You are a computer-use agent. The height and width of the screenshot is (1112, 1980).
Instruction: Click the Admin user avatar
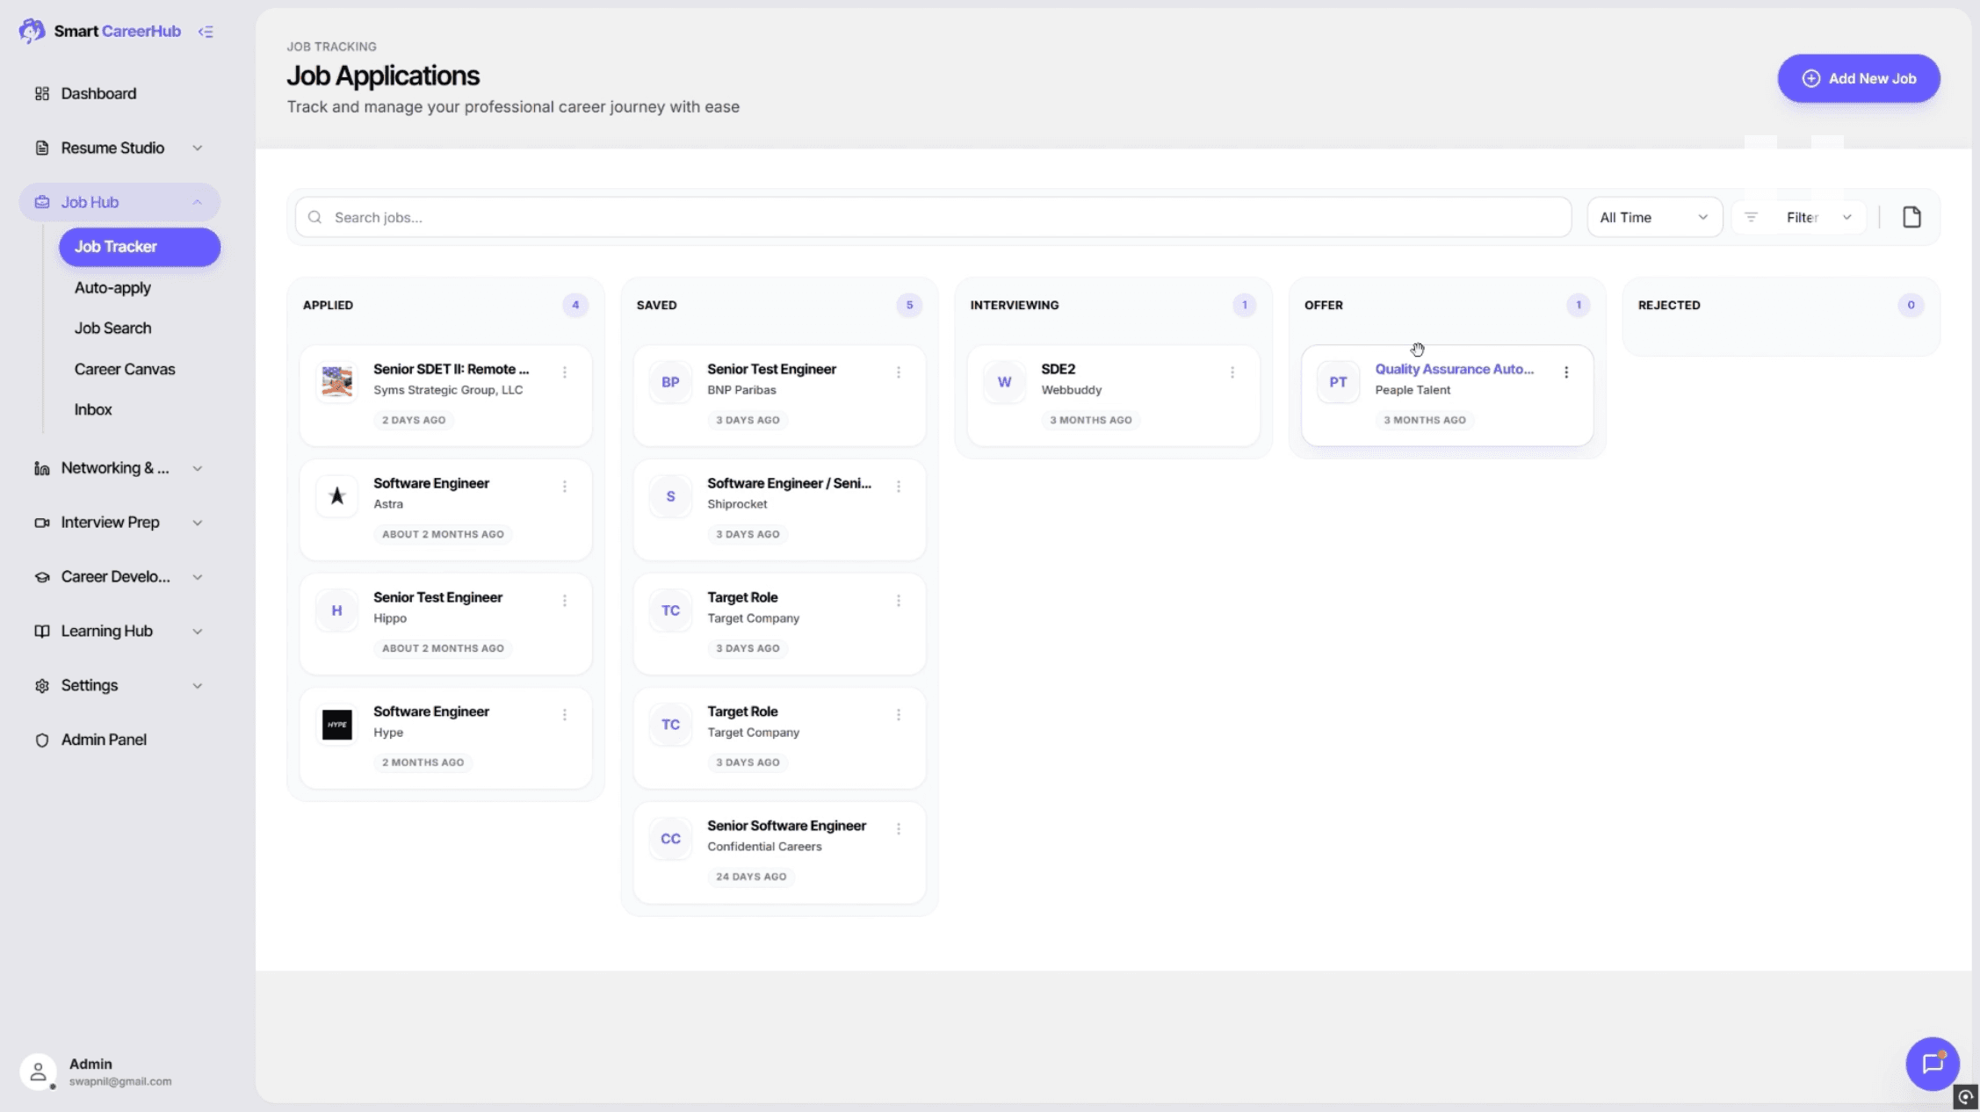[x=38, y=1072]
